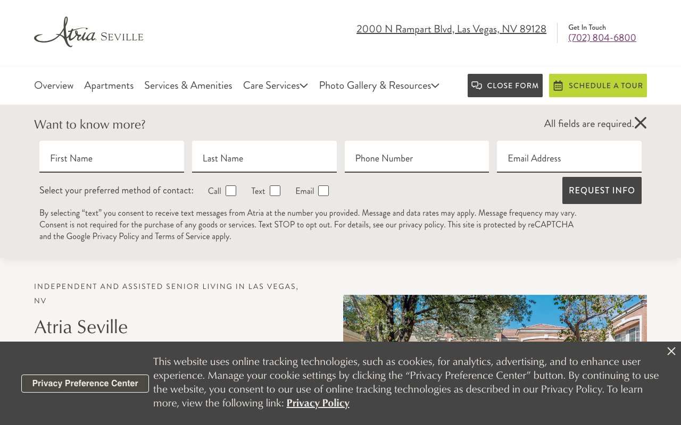This screenshot has height=425, width=681.
Task: Expand Photo Gallery & Resources dropdown
Action: pos(379,86)
